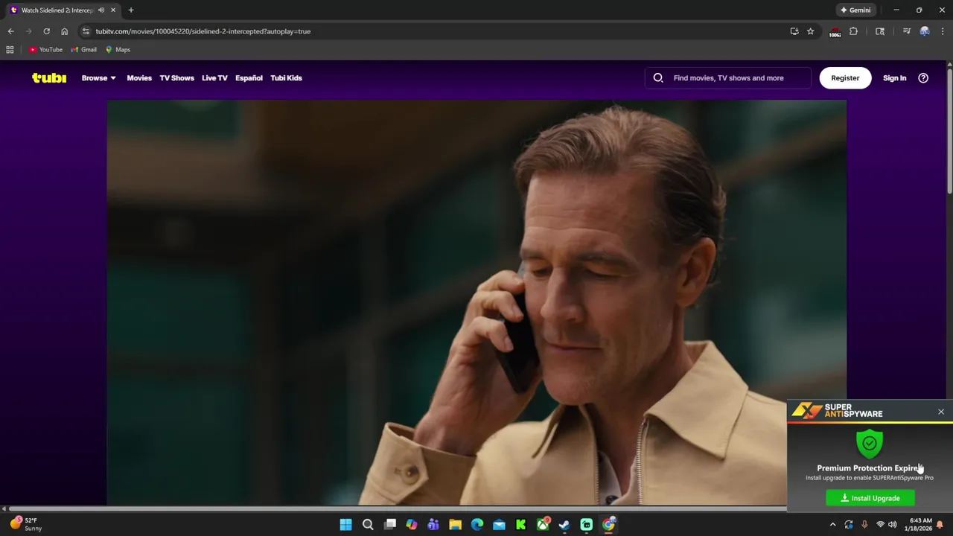The height and width of the screenshot is (536, 953).
Task: Bookmark this page with star icon
Action: 811,31
